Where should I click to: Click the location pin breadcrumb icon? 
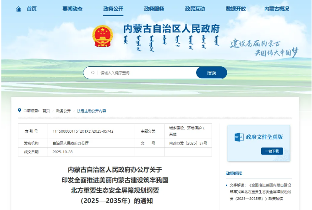tap(19, 110)
